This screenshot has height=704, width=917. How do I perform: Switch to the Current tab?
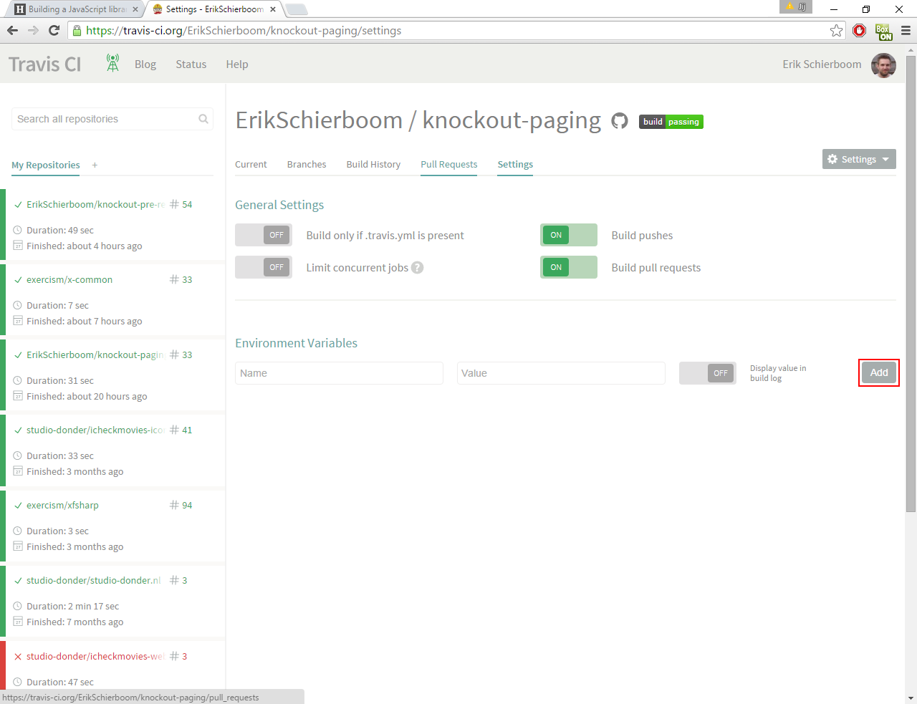click(x=251, y=165)
